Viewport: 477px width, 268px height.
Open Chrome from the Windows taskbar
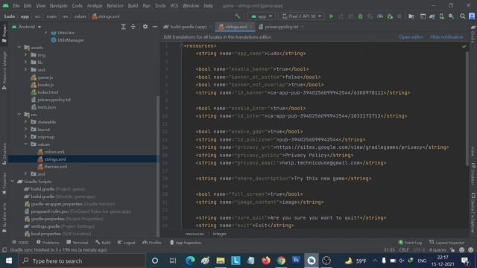(x=281, y=261)
